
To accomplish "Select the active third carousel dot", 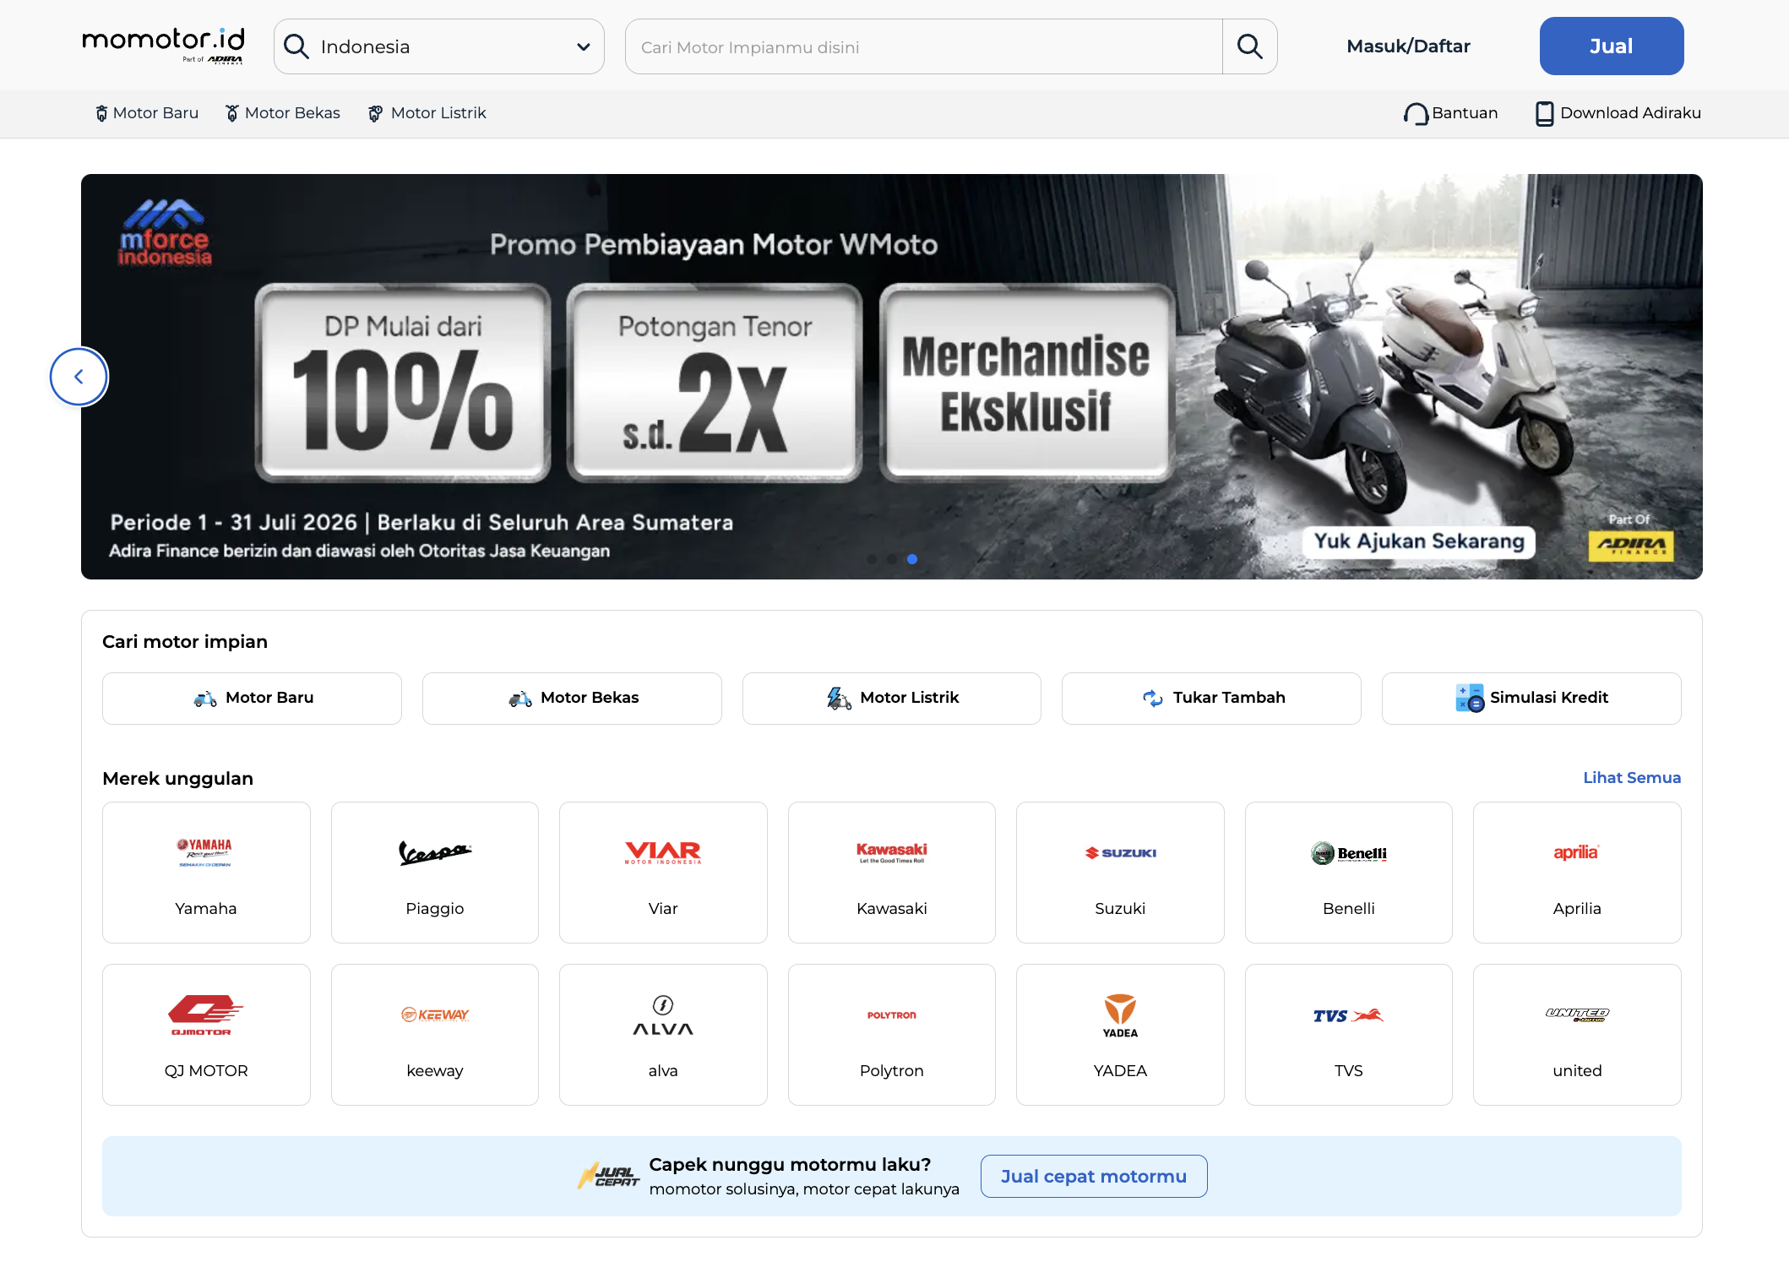I will 912,559.
